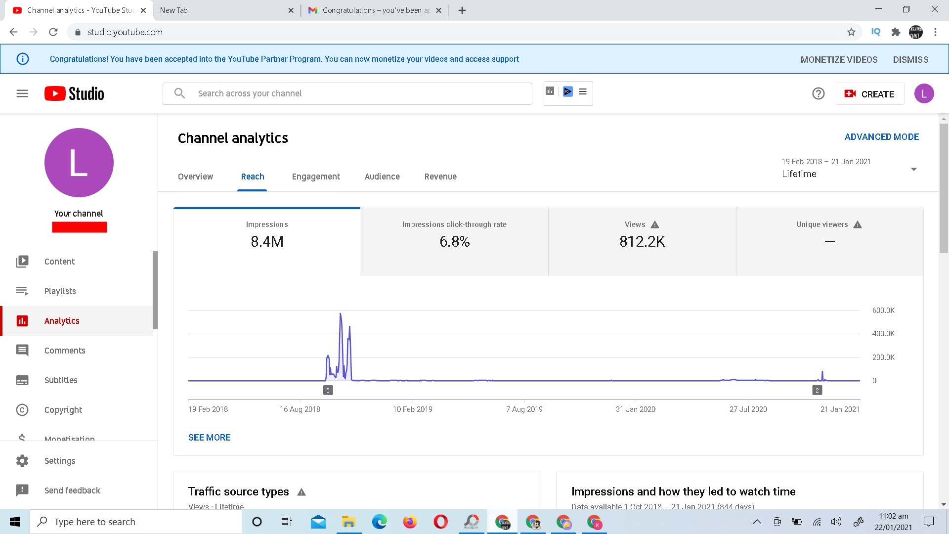Click the warning triangle beside Traffic source types

(302, 492)
